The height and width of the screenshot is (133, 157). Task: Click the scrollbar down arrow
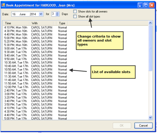pyautogui.click(x=150, y=118)
